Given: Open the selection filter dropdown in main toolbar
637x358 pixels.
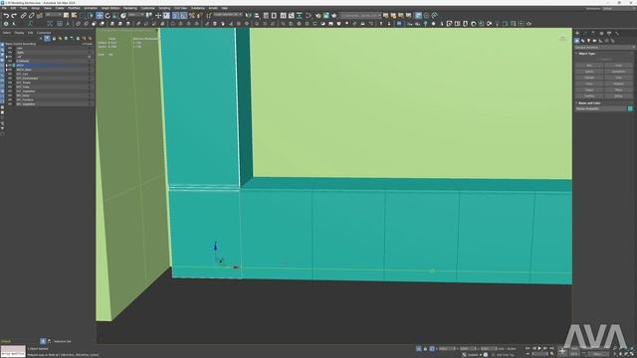Looking at the screenshot, I should (x=53, y=15).
